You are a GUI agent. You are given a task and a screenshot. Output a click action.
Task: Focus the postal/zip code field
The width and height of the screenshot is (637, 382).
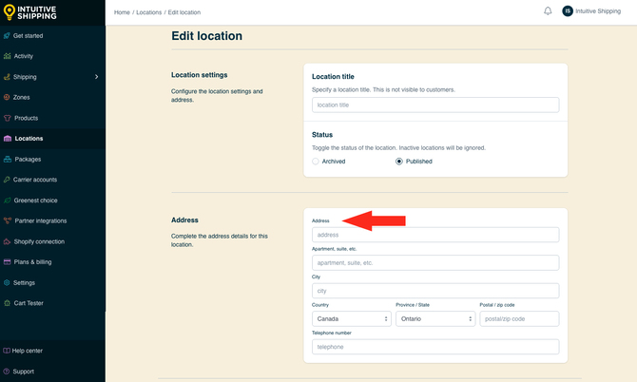point(519,318)
